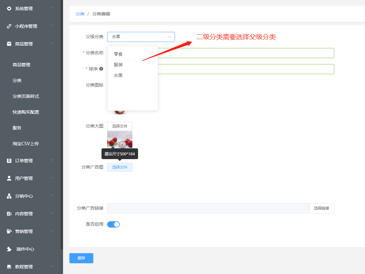Expand the 内容管理 chevron
The image size is (365, 274).
[x=52, y=213]
